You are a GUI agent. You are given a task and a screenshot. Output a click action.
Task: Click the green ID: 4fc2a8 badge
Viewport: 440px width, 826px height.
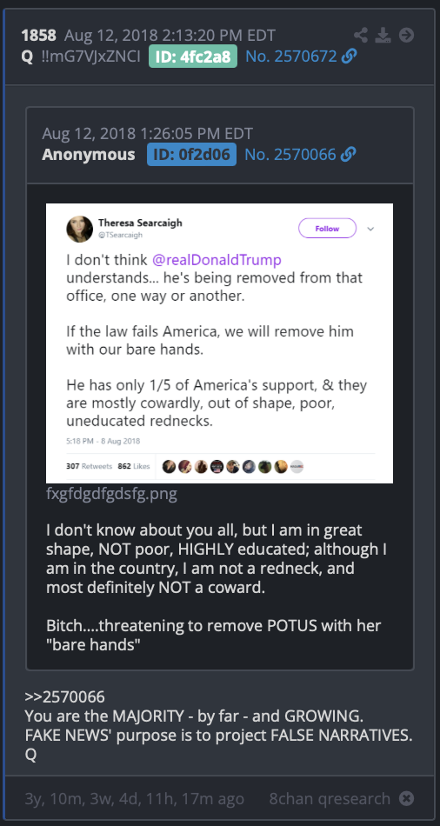[x=193, y=57]
